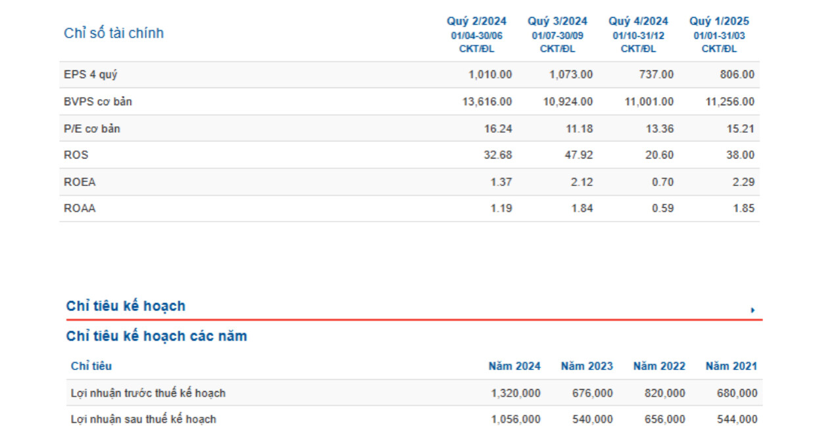Viewport: 817px width, 447px height.
Task: Click the ROEA row label
Action: coord(80,182)
